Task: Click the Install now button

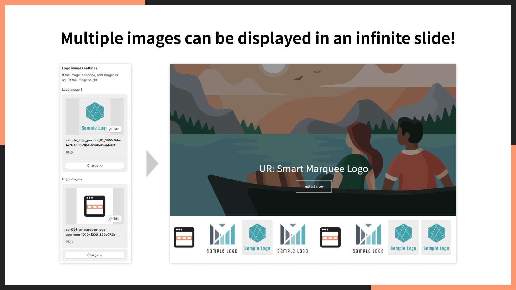Action: (313, 186)
